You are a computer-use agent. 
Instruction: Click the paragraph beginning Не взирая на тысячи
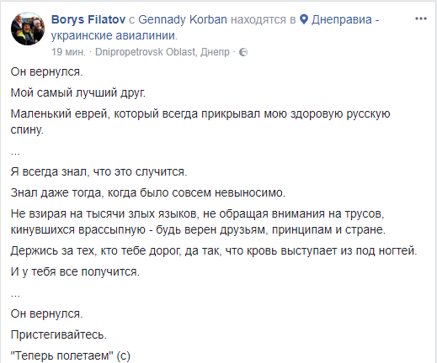198,222
